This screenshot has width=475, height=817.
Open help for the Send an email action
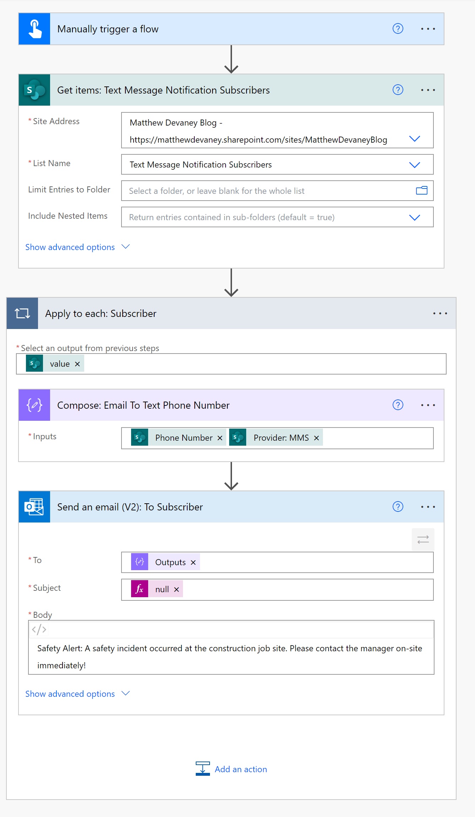398,507
